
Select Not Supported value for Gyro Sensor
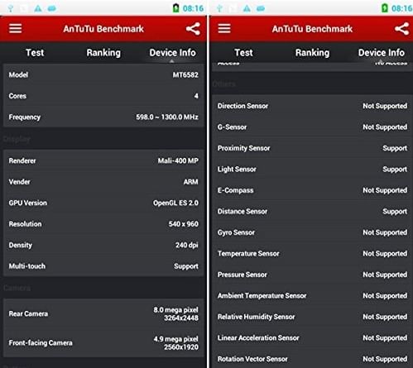click(x=385, y=232)
